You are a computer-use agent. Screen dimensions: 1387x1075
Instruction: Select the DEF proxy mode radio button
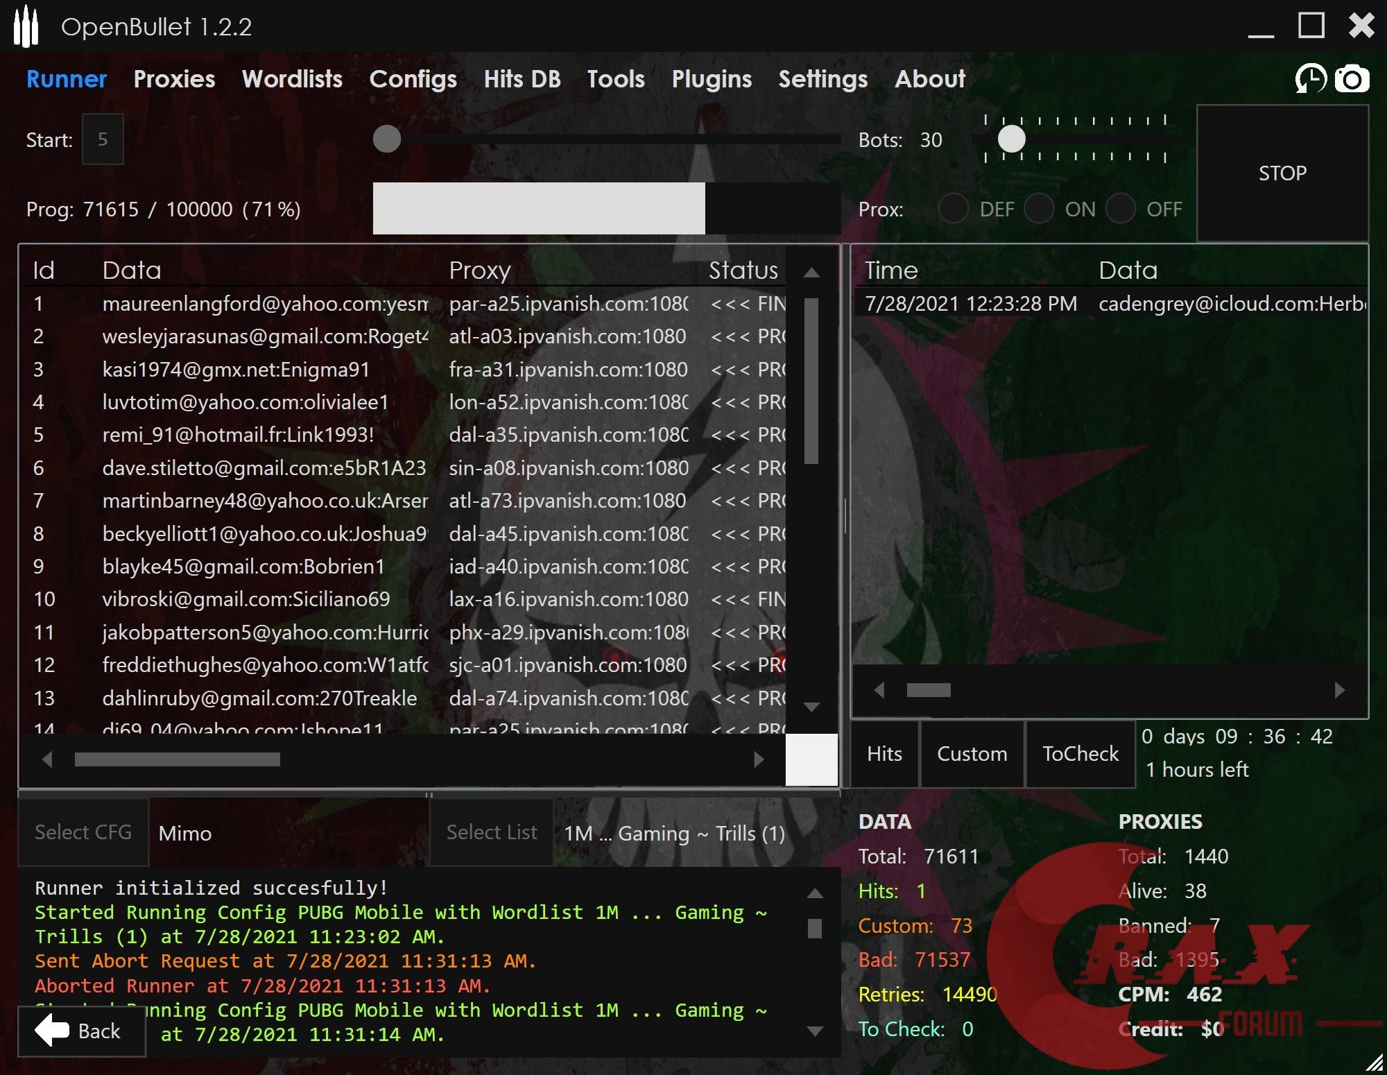[x=954, y=209]
